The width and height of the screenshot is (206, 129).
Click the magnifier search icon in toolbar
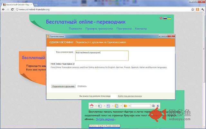tap(153, 106)
